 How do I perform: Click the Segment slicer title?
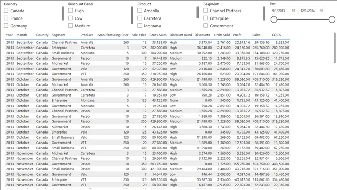point(211,4)
